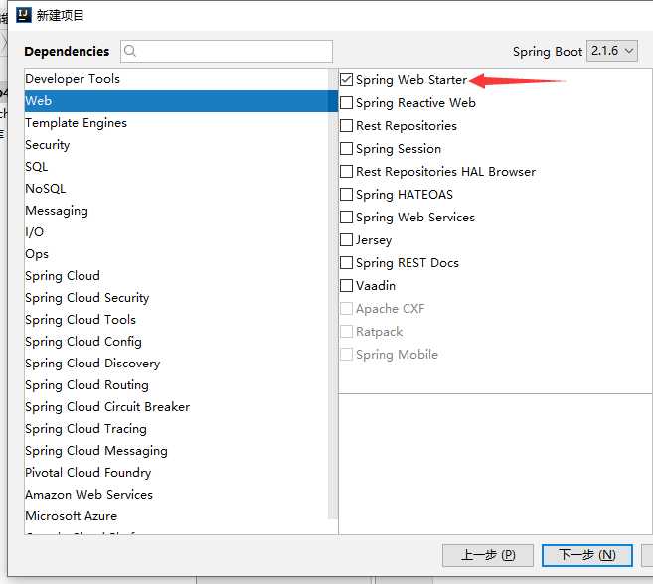653x584 pixels.
Task: Tick the Rest Repositories checkbox
Action: pos(347,126)
